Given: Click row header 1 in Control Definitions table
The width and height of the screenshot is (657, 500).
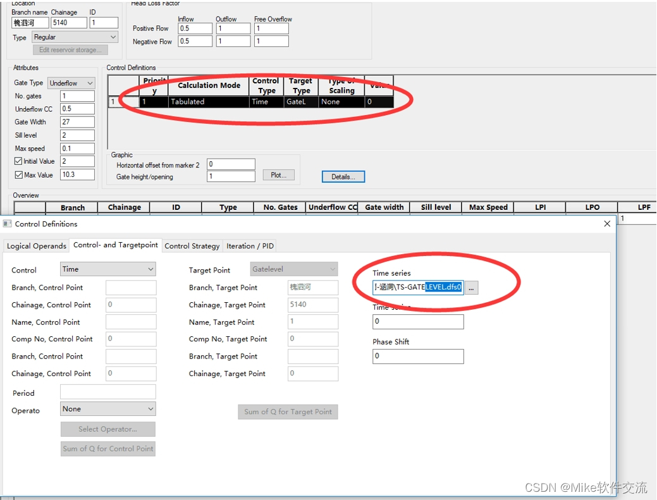Looking at the screenshot, I should coord(123,102).
